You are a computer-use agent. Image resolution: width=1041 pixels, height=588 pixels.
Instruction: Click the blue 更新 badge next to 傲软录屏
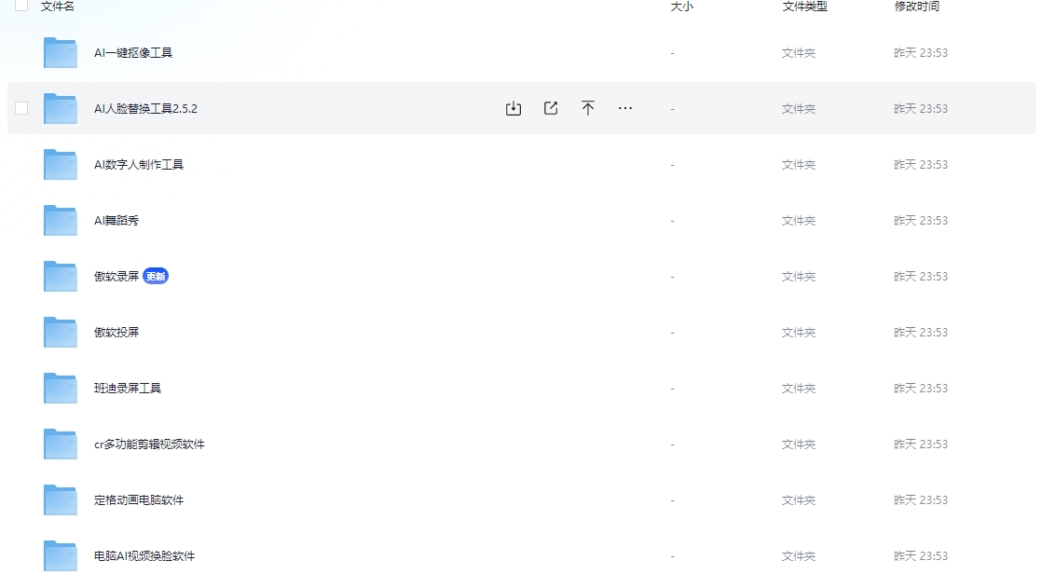(156, 277)
